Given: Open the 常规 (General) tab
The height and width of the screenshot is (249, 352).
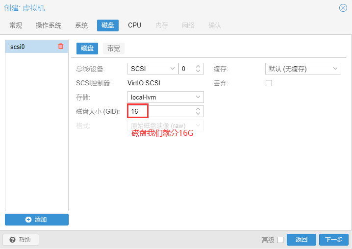Looking at the screenshot, I should click(x=16, y=25).
